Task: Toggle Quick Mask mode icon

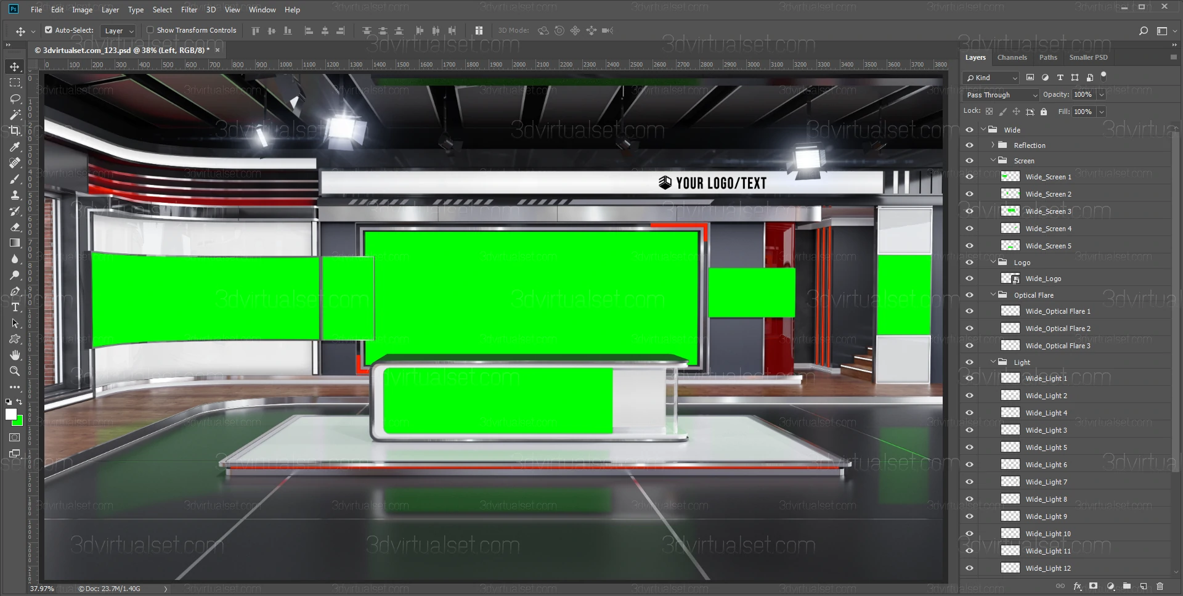Action: pyautogui.click(x=15, y=438)
